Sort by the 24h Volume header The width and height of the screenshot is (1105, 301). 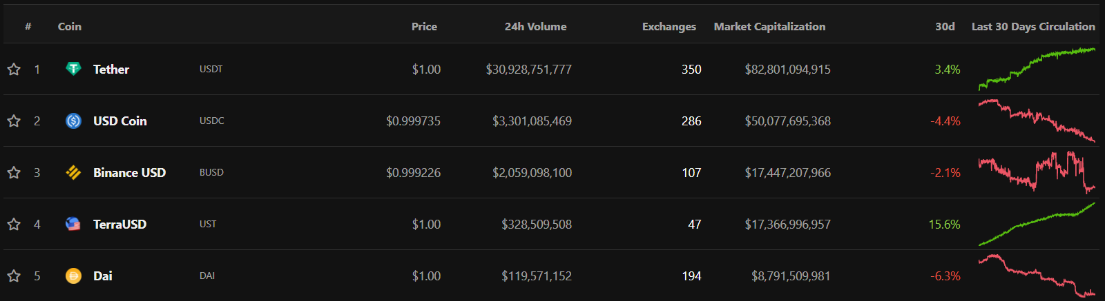(x=535, y=26)
